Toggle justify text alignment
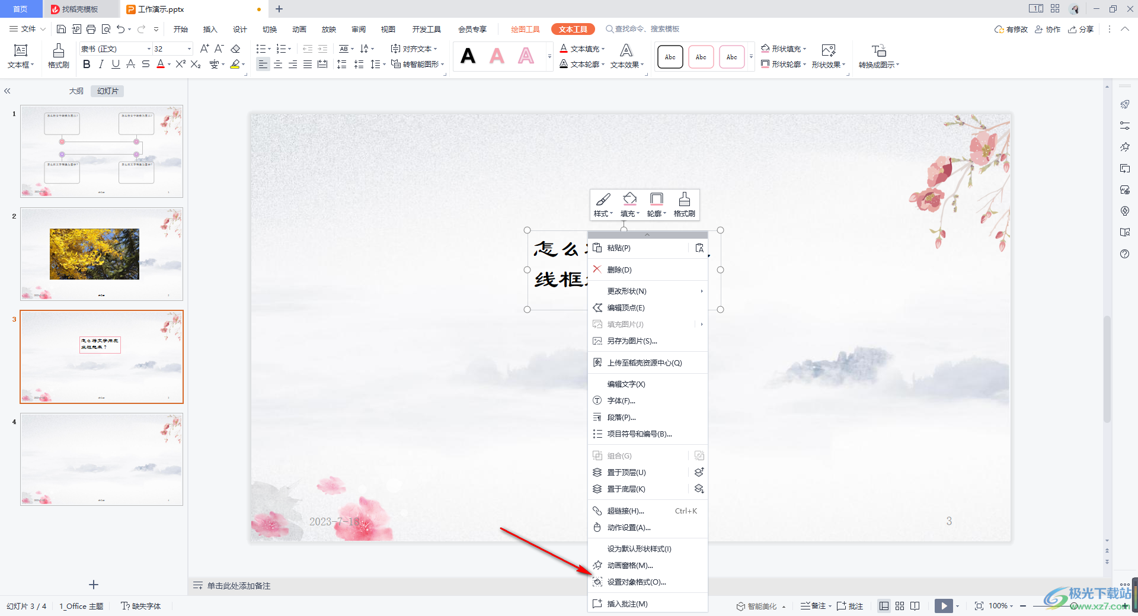Image resolution: width=1138 pixels, height=616 pixels. [308, 64]
